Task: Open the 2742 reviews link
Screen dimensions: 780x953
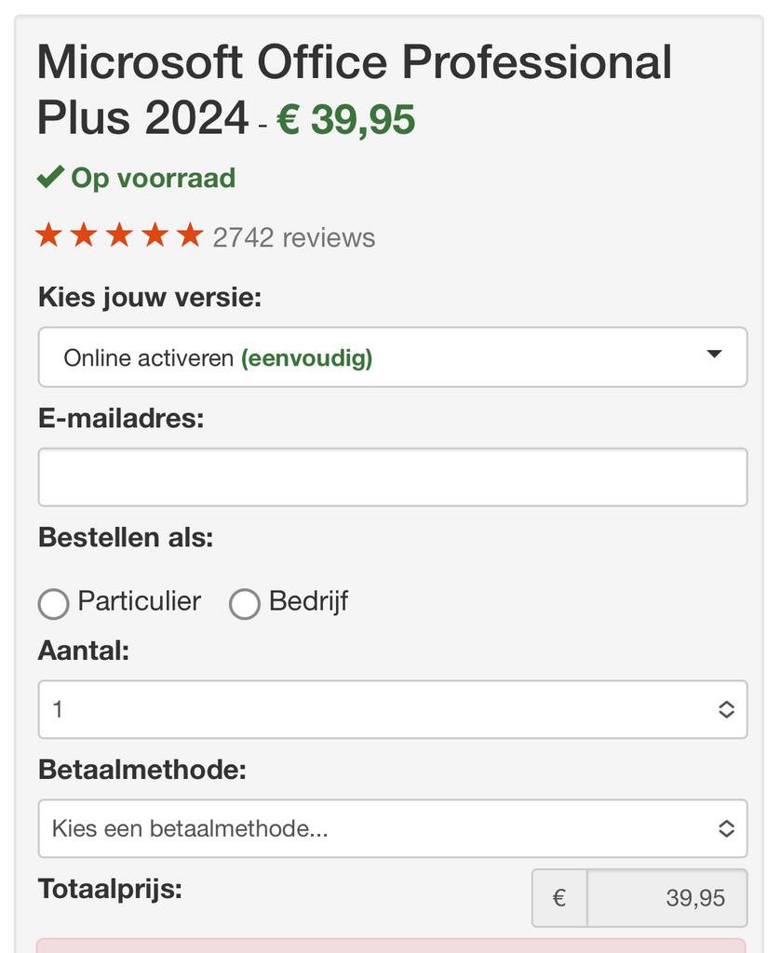Action: (292, 236)
